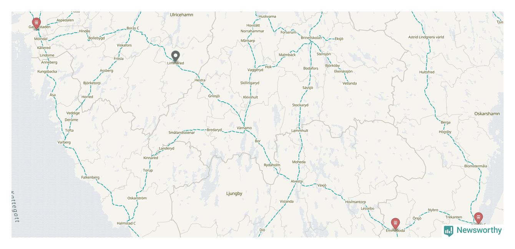The height and width of the screenshot is (249, 515).
Task: Click the Vetlanda station label
Action: coord(349,83)
